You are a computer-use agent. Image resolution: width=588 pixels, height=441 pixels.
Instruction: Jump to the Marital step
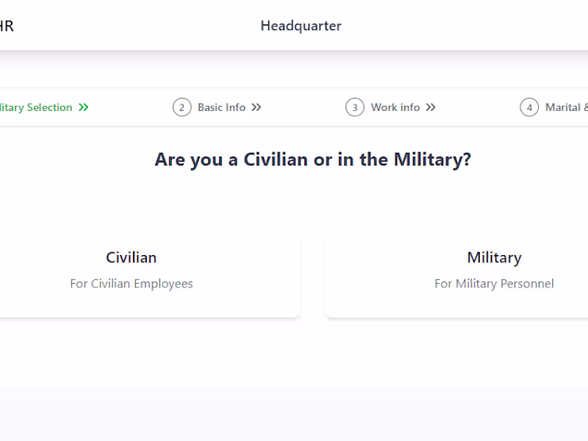pyautogui.click(x=566, y=107)
